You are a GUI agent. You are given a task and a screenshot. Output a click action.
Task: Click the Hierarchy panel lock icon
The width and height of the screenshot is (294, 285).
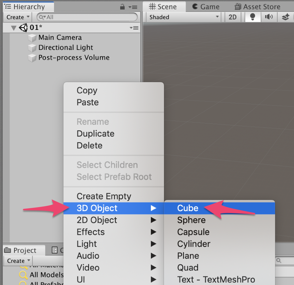[122, 7]
